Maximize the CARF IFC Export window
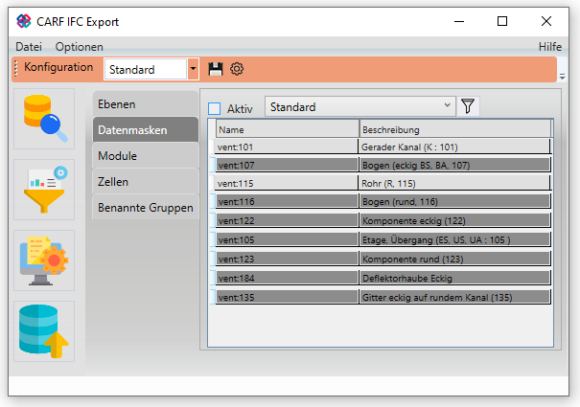 [502, 21]
